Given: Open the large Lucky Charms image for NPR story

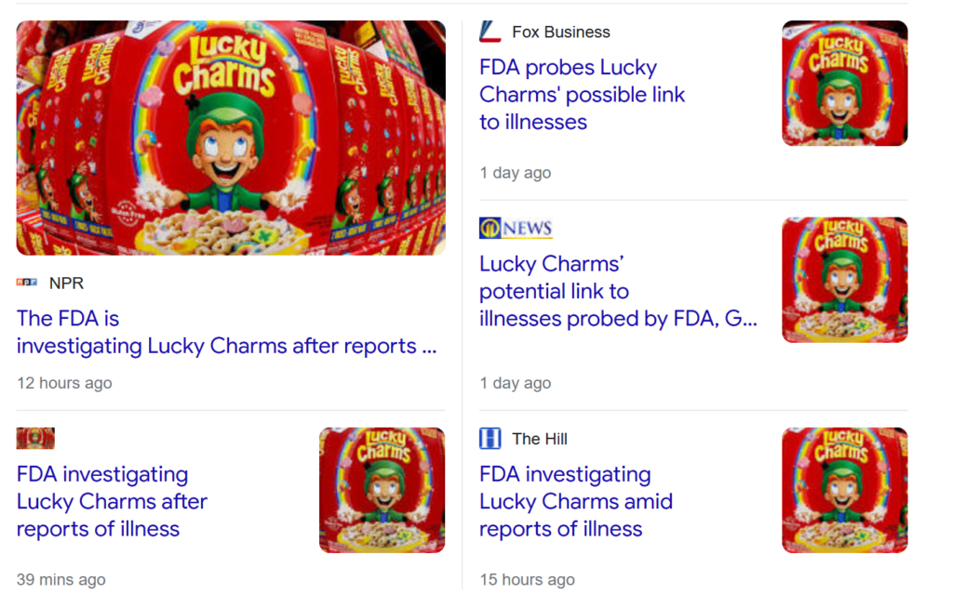Looking at the screenshot, I should (231, 138).
